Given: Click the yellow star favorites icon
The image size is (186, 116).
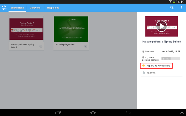Looking at the screenshot, I should 144,66.
